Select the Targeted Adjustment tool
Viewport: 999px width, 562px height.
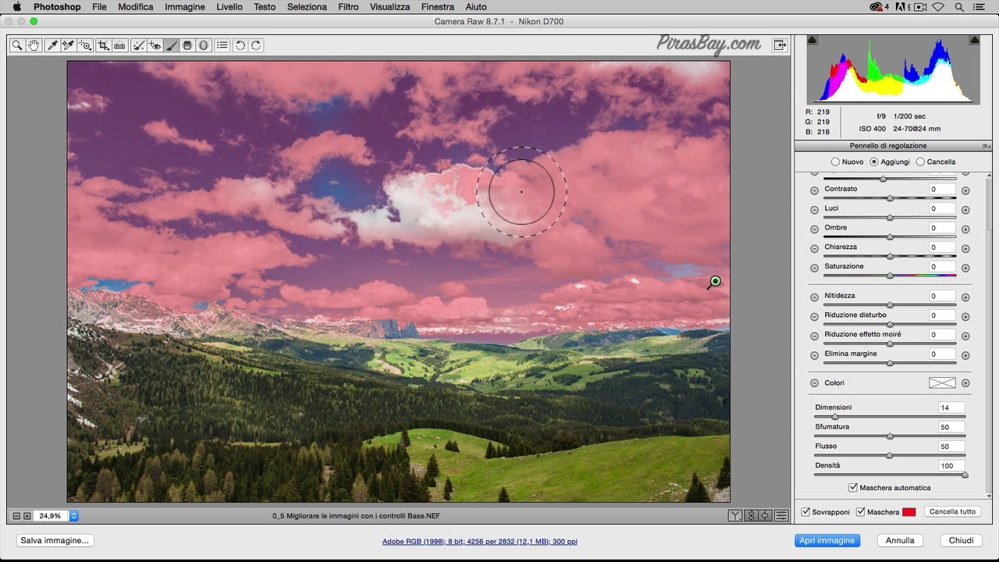pos(85,45)
